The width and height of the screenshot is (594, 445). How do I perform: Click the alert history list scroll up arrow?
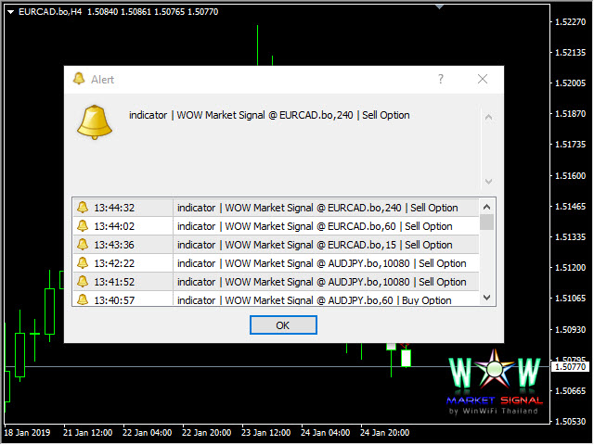tap(486, 207)
